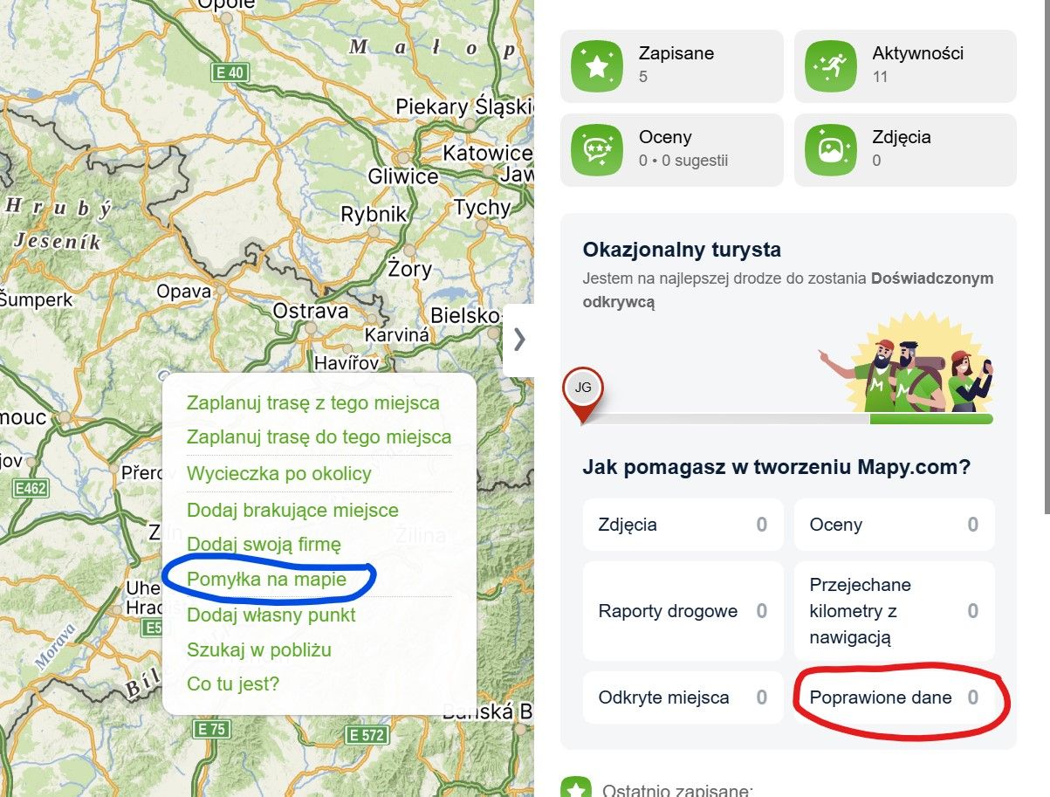Click the Ostrava city label on the map

click(310, 311)
